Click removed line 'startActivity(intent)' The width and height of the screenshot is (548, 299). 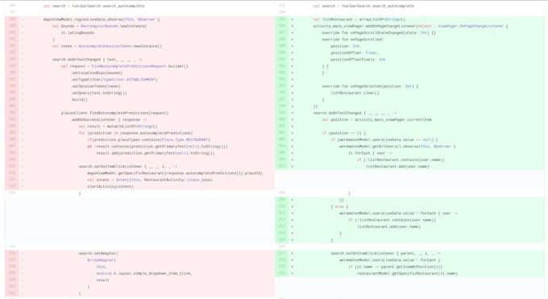(x=110, y=186)
